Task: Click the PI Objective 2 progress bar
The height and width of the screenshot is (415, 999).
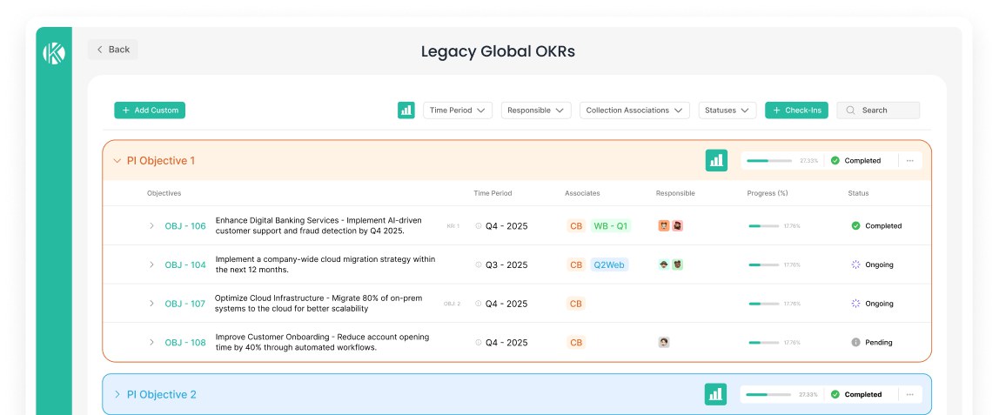Action: [768, 395]
